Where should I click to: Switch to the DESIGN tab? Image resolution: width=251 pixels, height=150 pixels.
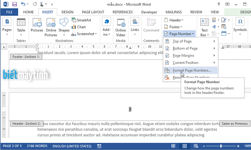click(68, 12)
